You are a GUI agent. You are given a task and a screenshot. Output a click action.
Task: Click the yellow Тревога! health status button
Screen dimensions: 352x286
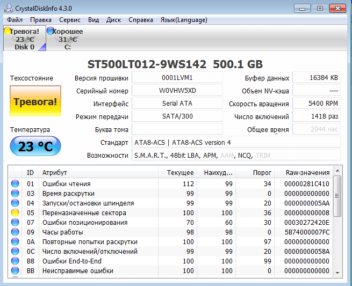click(x=35, y=101)
